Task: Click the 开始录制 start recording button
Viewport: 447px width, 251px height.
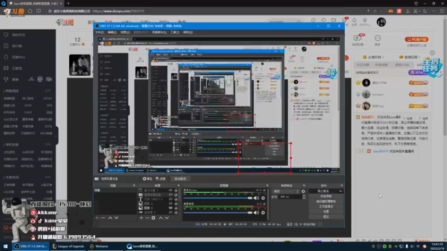Action: pyautogui.click(x=326, y=196)
